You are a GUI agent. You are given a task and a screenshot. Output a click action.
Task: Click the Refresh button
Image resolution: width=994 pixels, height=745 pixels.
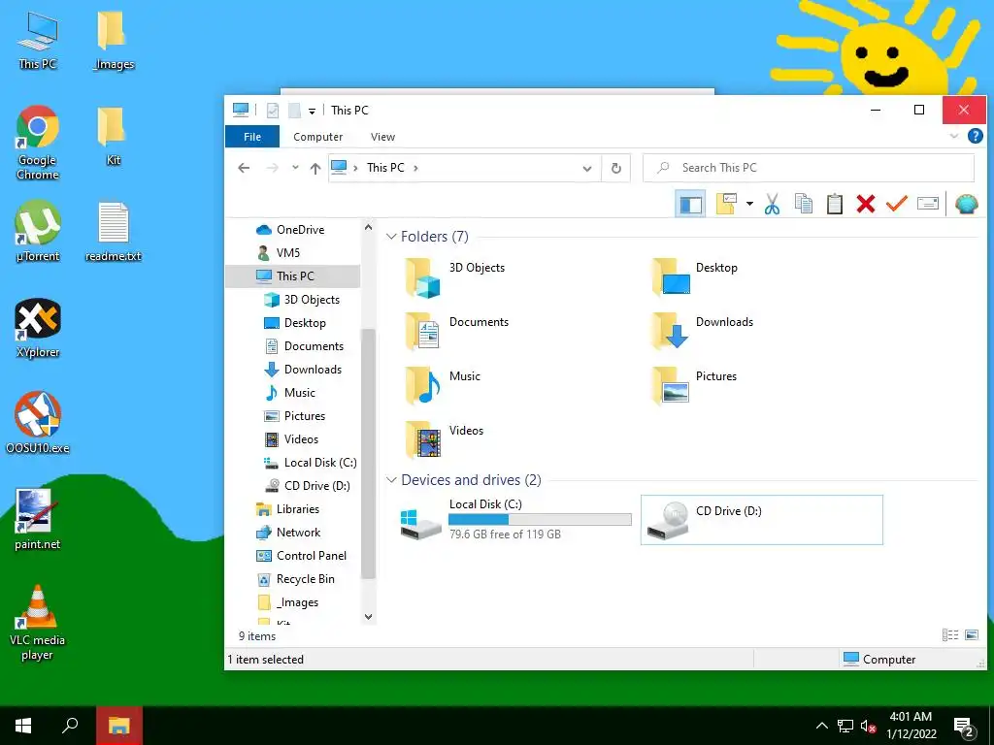[615, 168]
